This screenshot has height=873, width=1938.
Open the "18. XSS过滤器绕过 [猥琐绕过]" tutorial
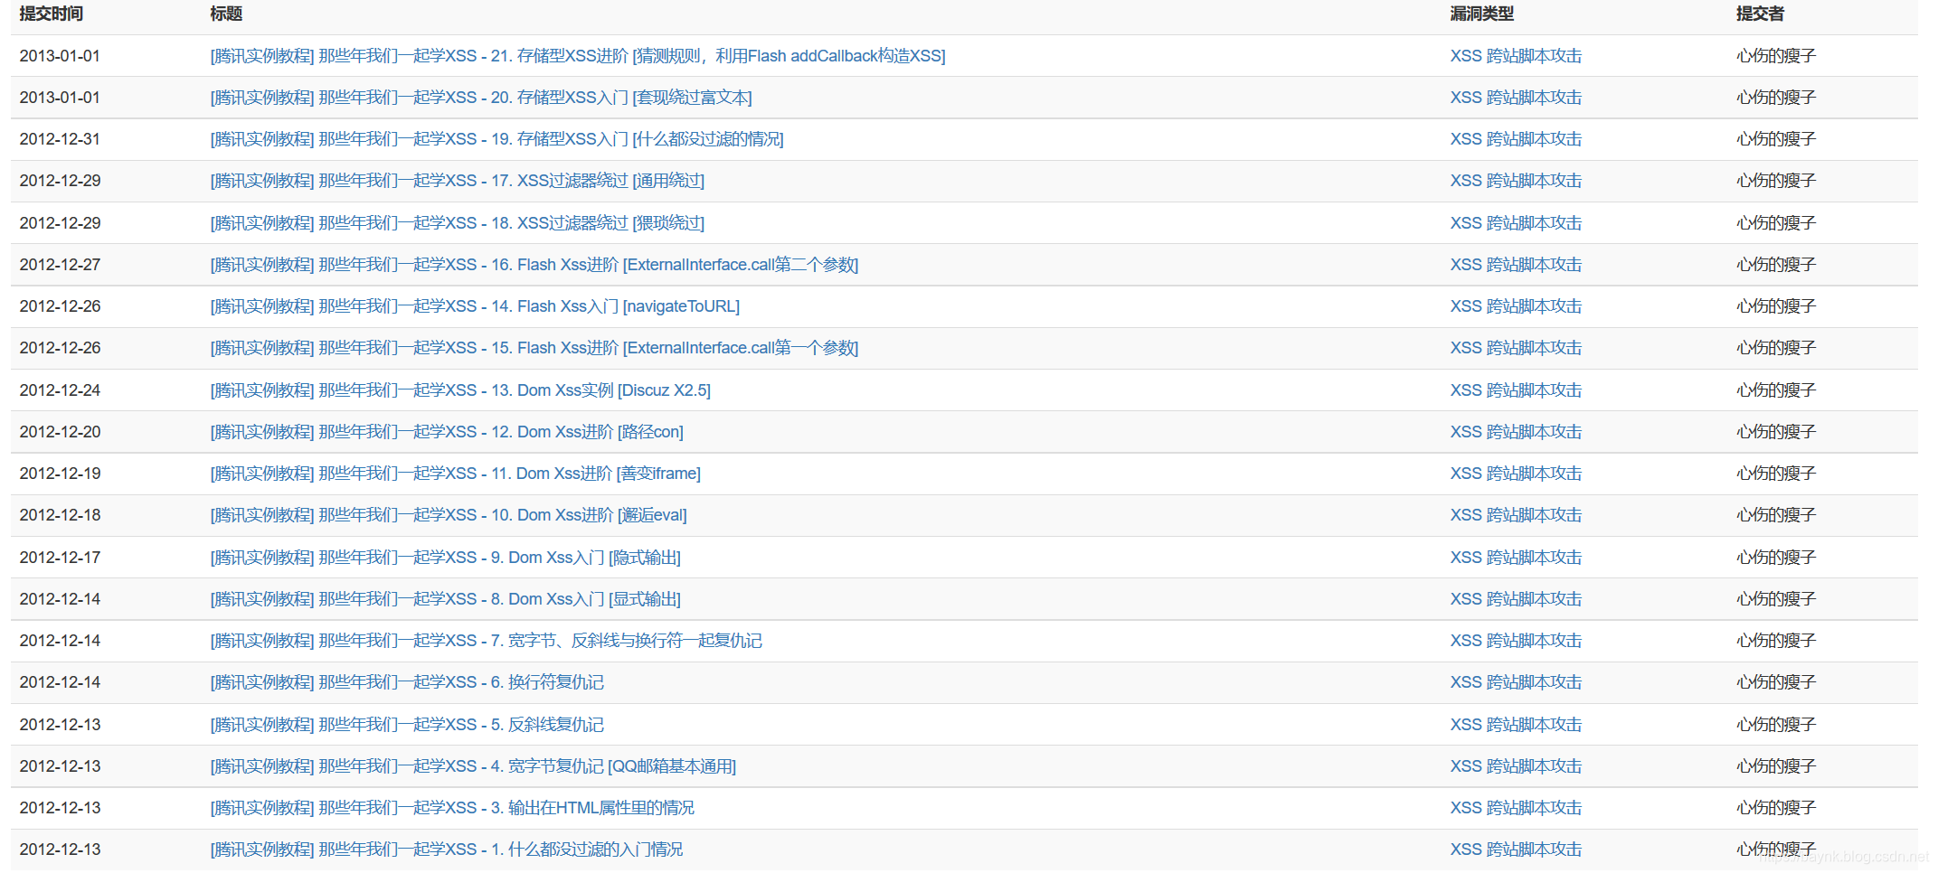pos(457,222)
